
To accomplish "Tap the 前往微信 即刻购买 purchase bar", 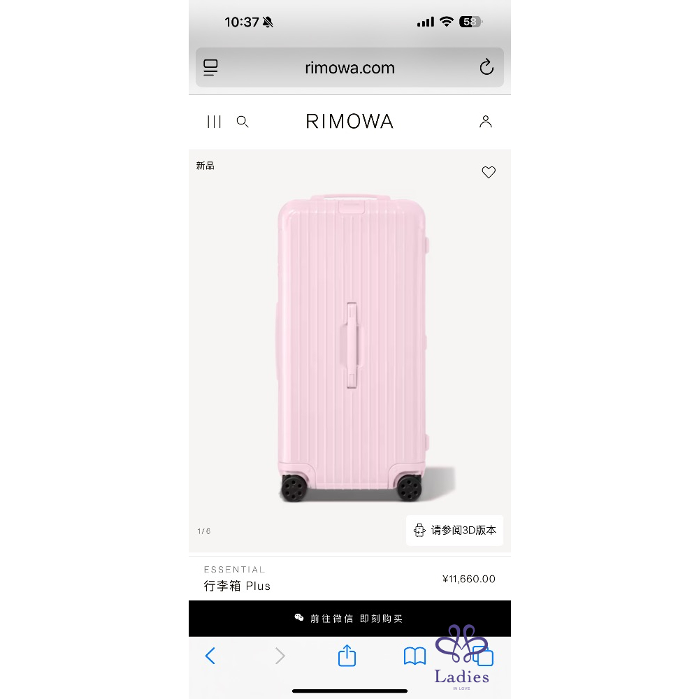I will (349, 619).
